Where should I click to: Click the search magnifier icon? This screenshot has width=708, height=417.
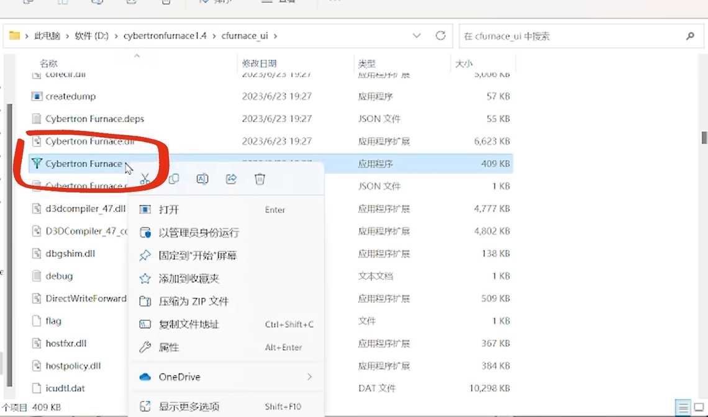[x=690, y=36]
